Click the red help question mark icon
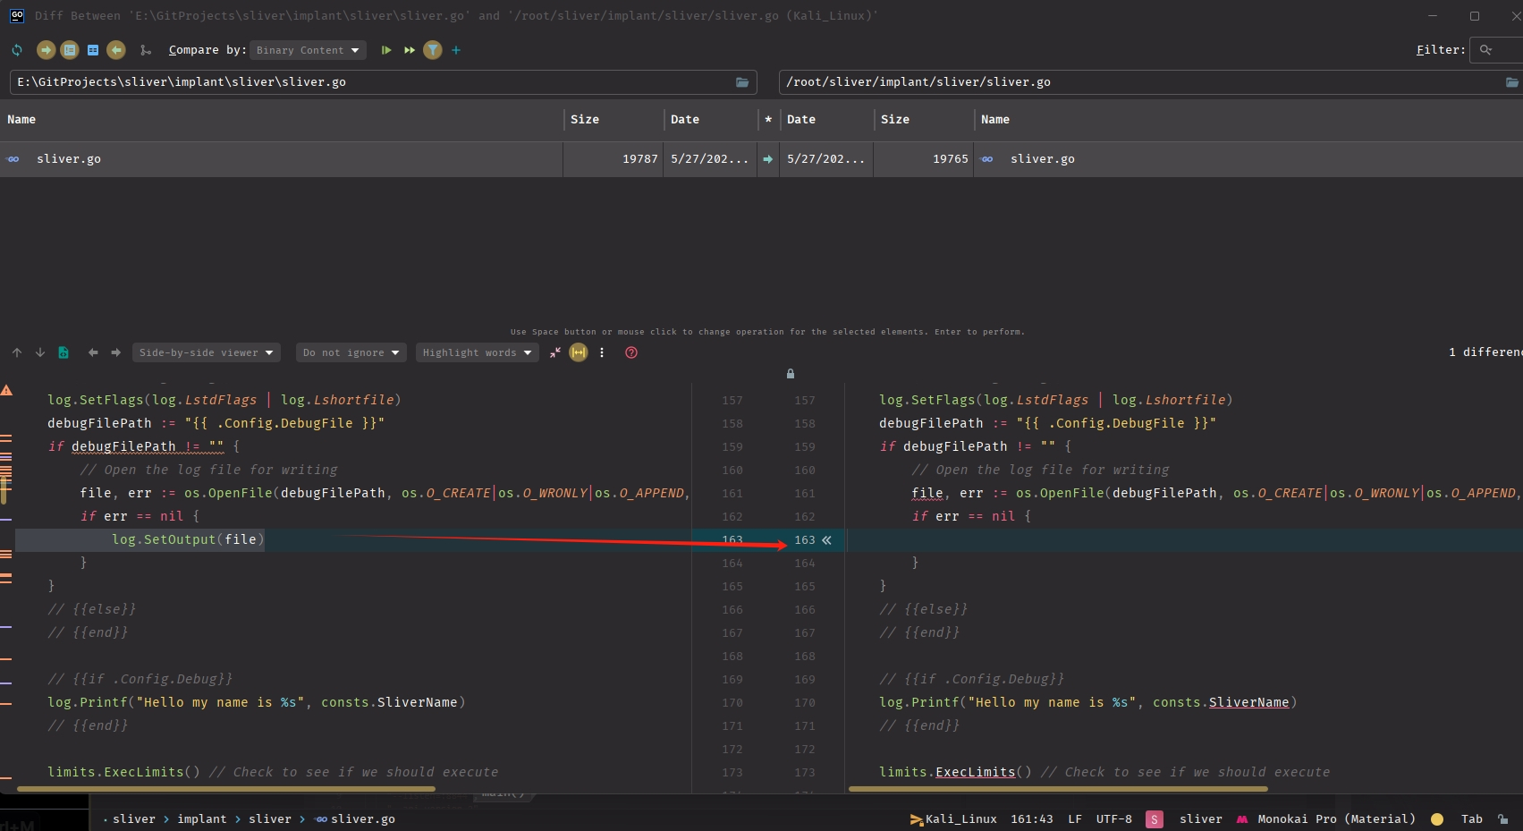 pyautogui.click(x=631, y=352)
